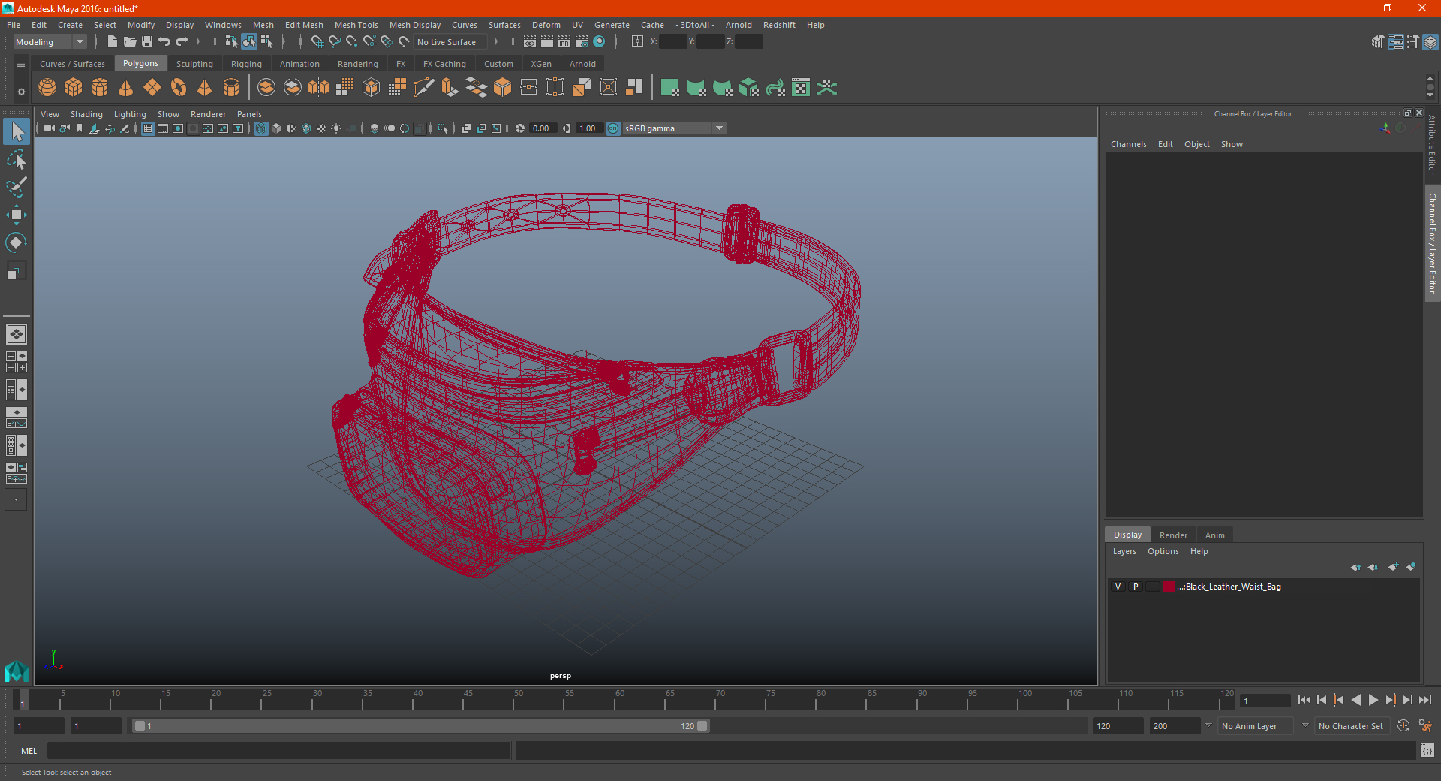Go to the start of the playback range
1441x781 pixels.
point(1304,700)
